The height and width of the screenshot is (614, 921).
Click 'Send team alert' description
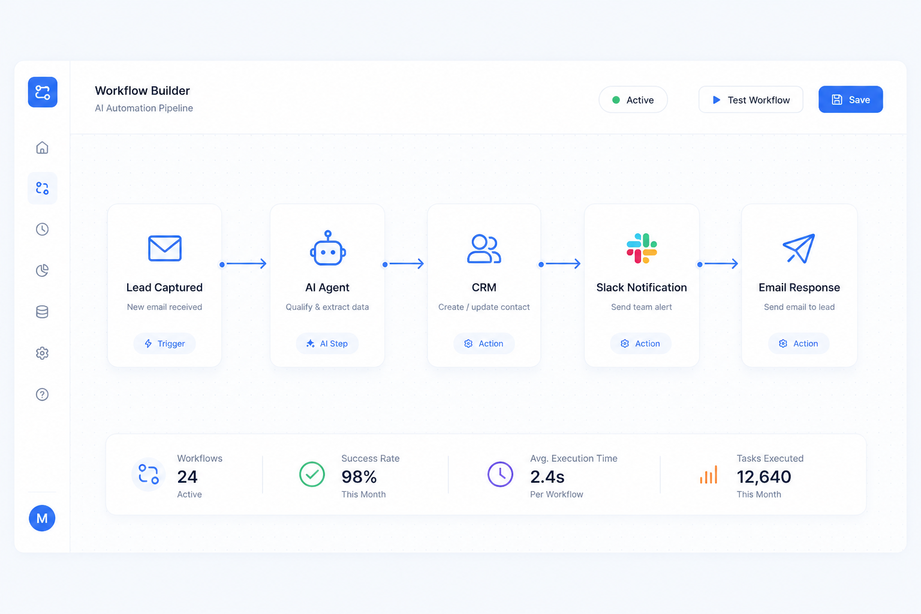point(642,307)
